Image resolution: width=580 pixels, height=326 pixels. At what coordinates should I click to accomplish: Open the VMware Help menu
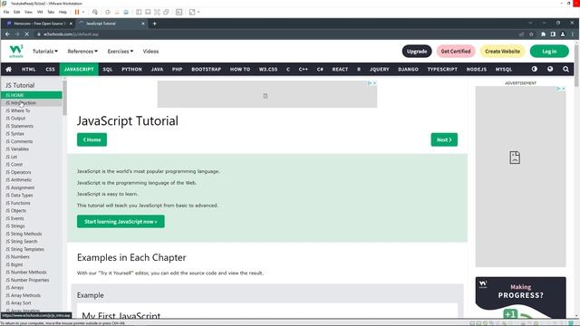tap(63, 12)
